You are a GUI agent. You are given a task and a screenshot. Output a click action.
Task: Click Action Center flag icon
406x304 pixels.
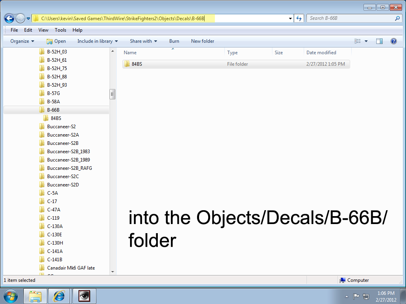356,296
